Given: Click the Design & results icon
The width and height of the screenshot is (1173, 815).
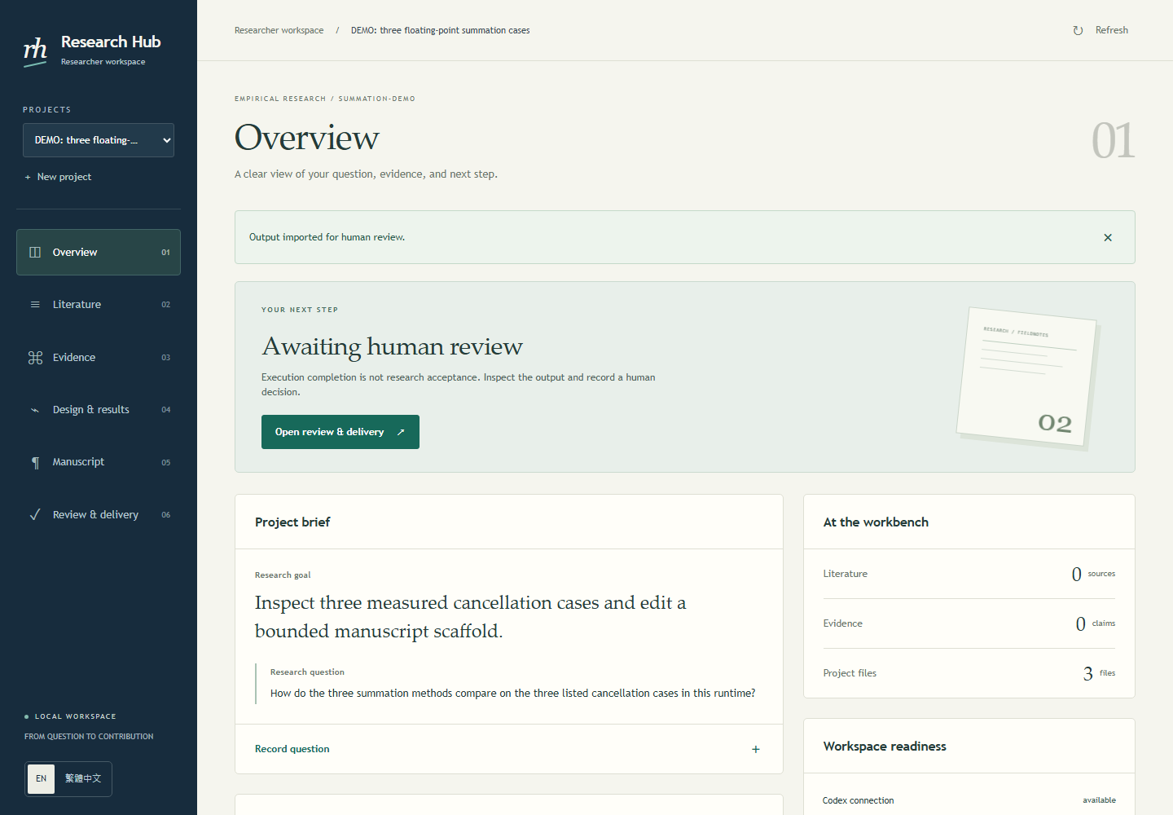Looking at the screenshot, I should pyautogui.click(x=35, y=410).
